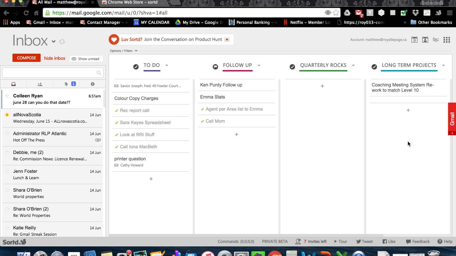Star the Katie Reilly email

click(x=7, y=228)
